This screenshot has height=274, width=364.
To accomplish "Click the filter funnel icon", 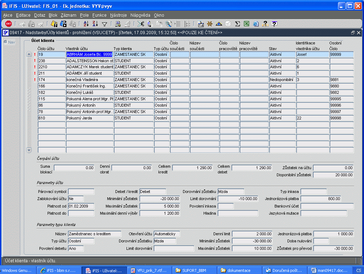I will [x=105, y=24].
